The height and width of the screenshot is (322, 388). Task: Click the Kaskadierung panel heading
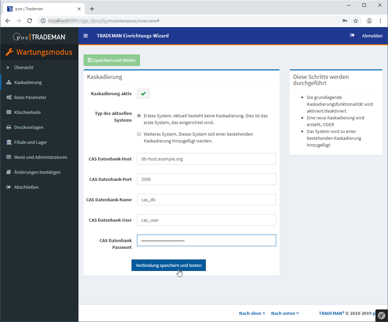[105, 77]
